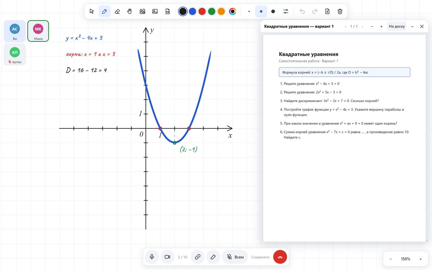Select Артём's participant tile
432x270 pixels.
coord(15,54)
